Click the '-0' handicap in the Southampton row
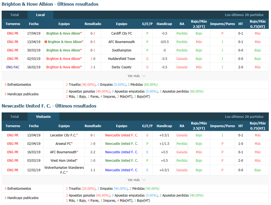This screenshot has width=271, height=205. tap(164, 50)
